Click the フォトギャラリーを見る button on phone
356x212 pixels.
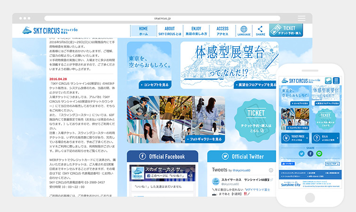pos(298,128)
